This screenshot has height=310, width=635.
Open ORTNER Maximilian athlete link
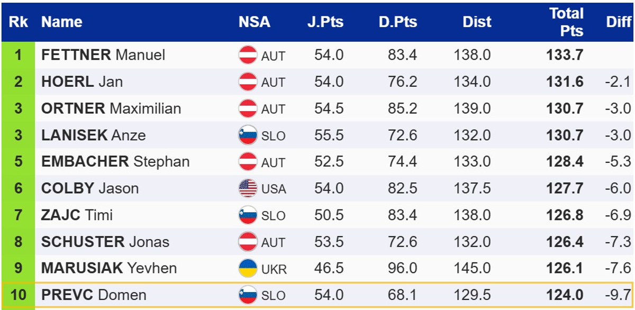[x=111, y=108]
